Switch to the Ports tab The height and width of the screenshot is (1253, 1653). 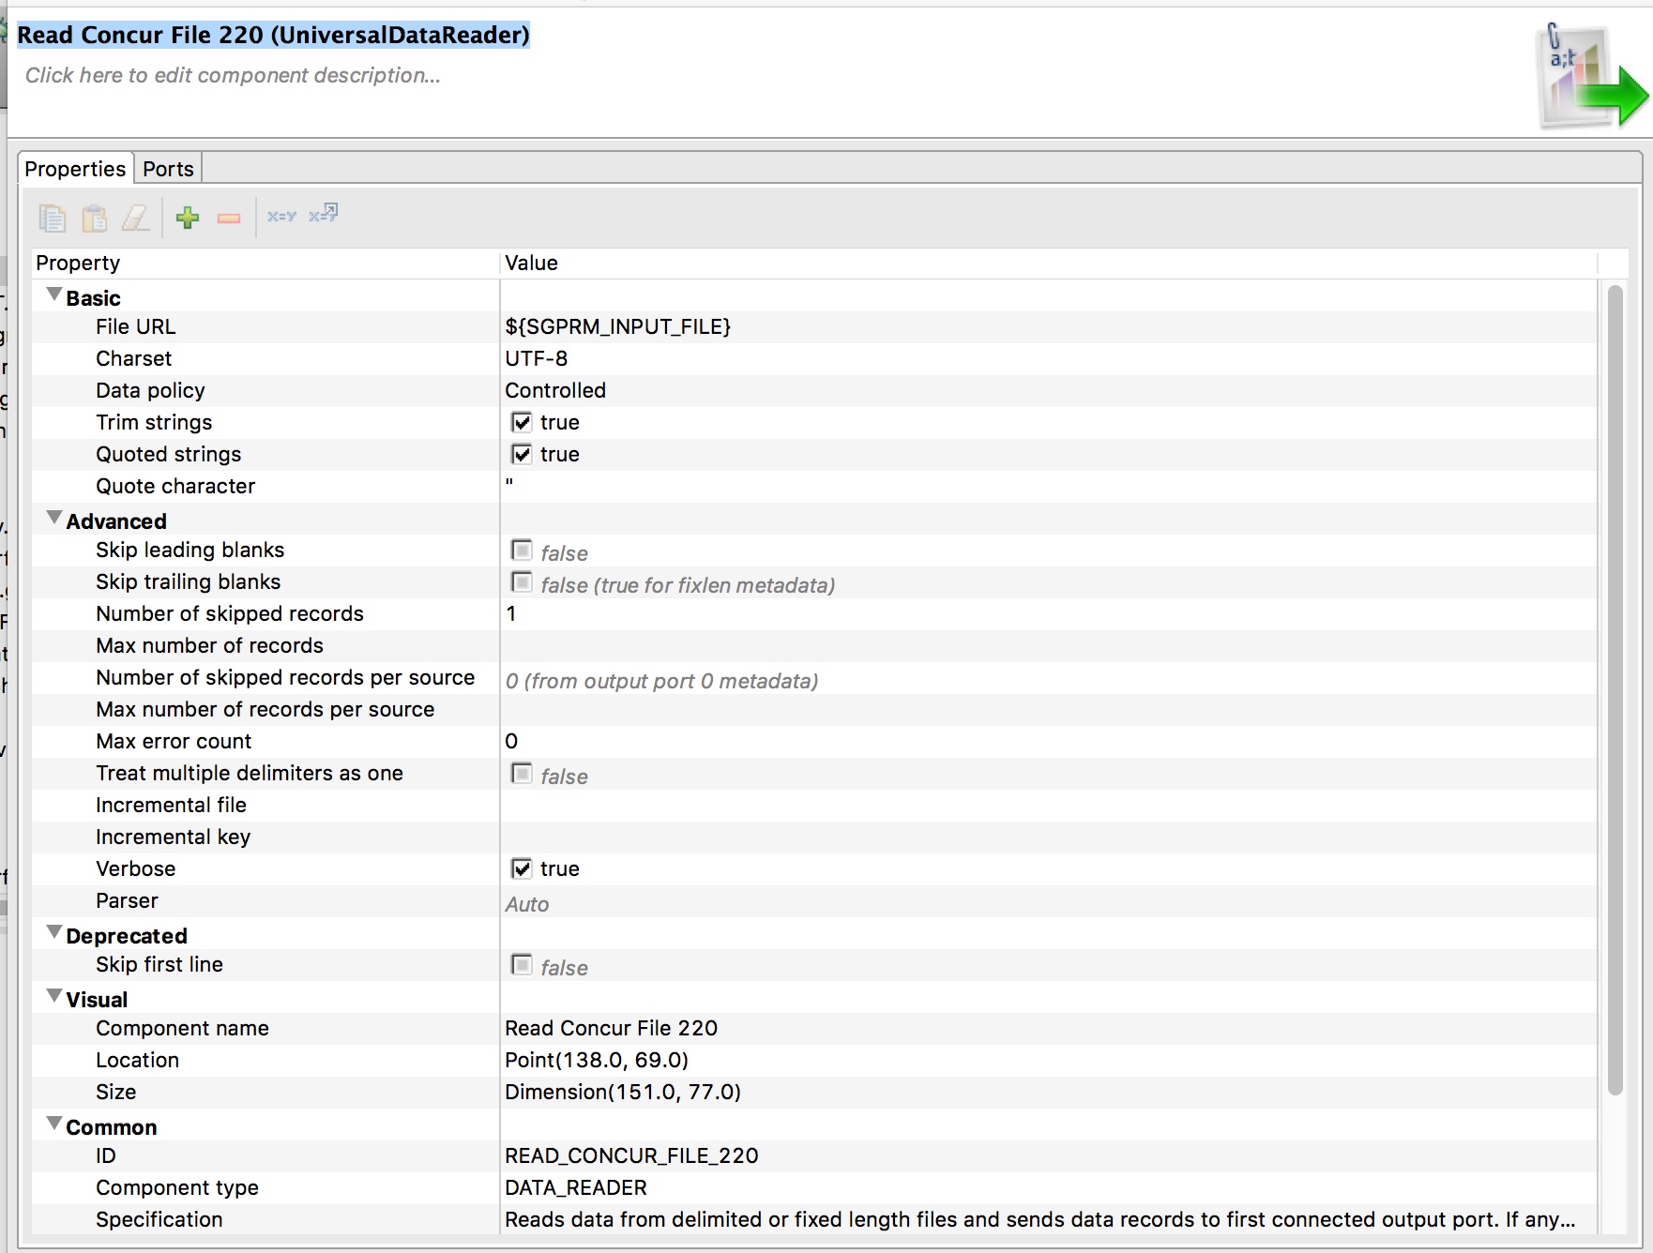[168, 168]
